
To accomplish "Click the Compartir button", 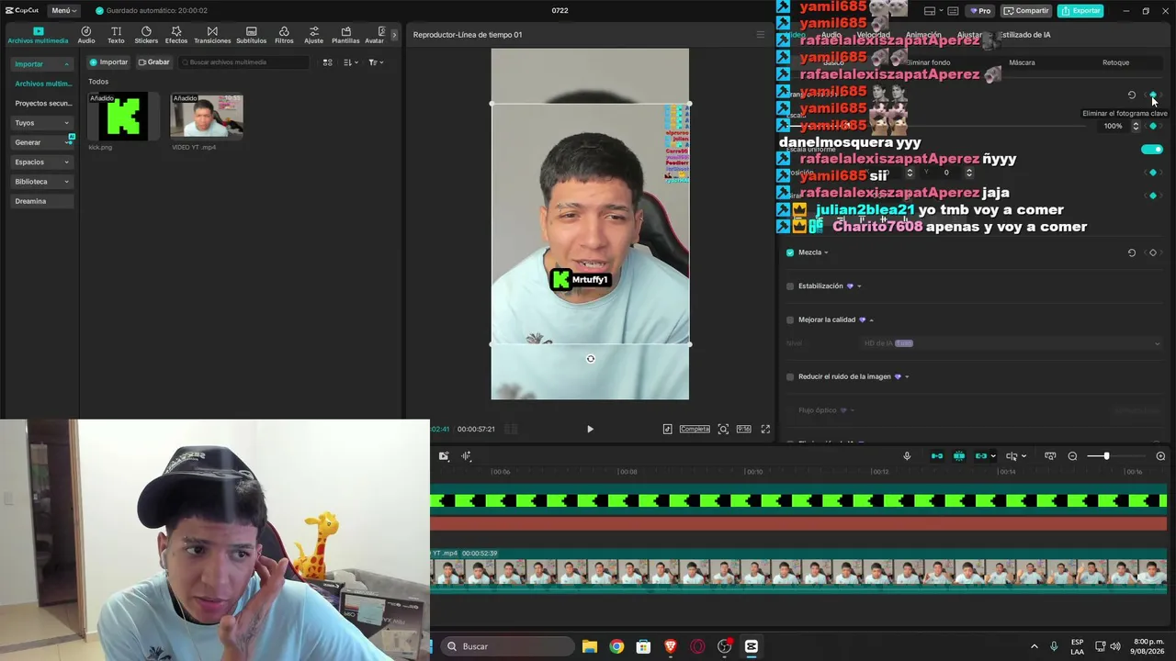I will 1026,11.
